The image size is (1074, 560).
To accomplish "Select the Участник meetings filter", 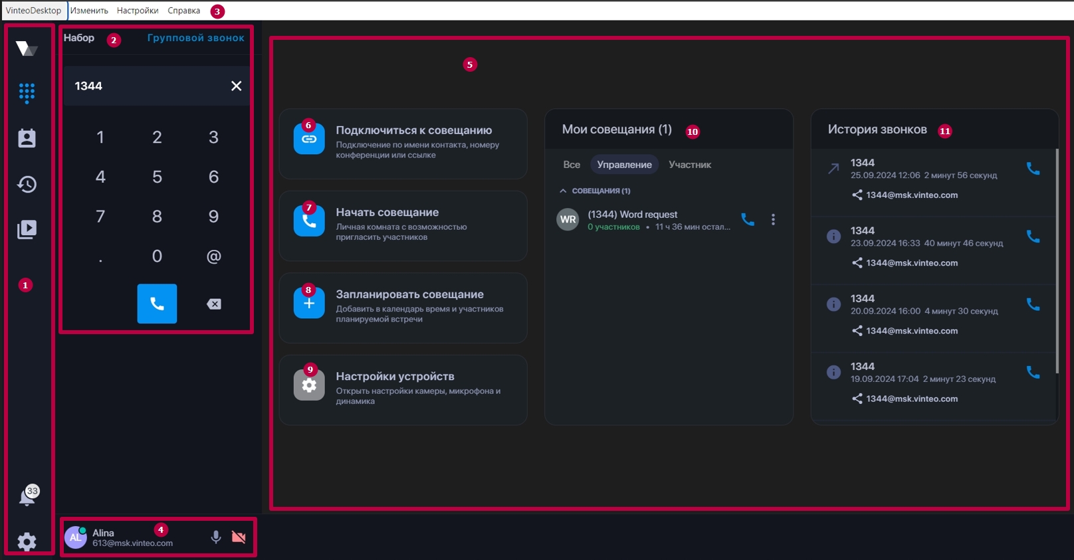I will [690, 165].
